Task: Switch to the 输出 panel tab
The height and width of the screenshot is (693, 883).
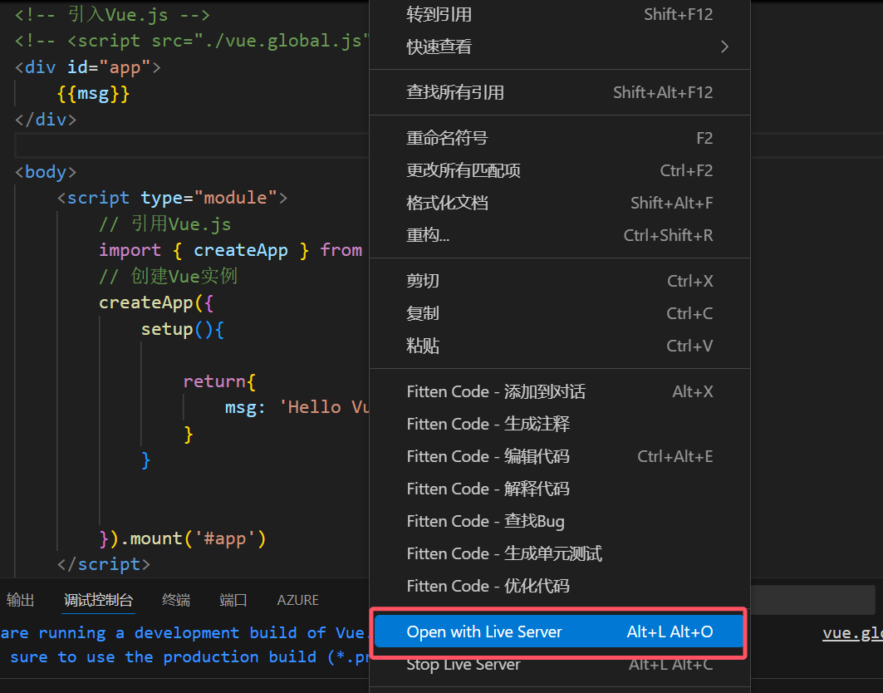Action: (20, 600)
